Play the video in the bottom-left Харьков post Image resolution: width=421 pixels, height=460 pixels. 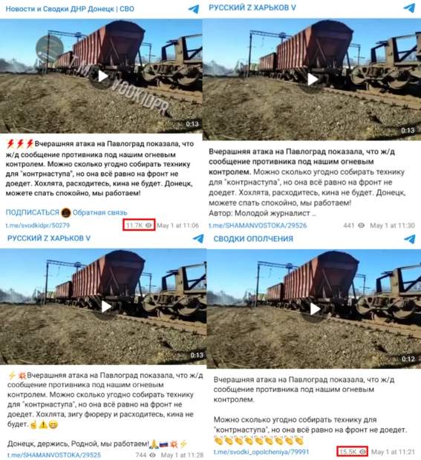(x=105, y=307)
